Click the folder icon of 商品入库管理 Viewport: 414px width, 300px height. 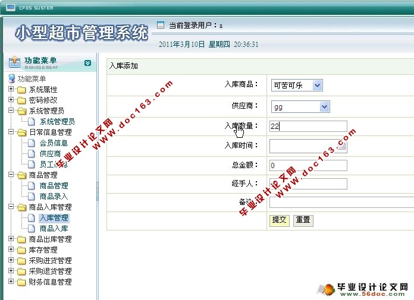coord(21,207)
